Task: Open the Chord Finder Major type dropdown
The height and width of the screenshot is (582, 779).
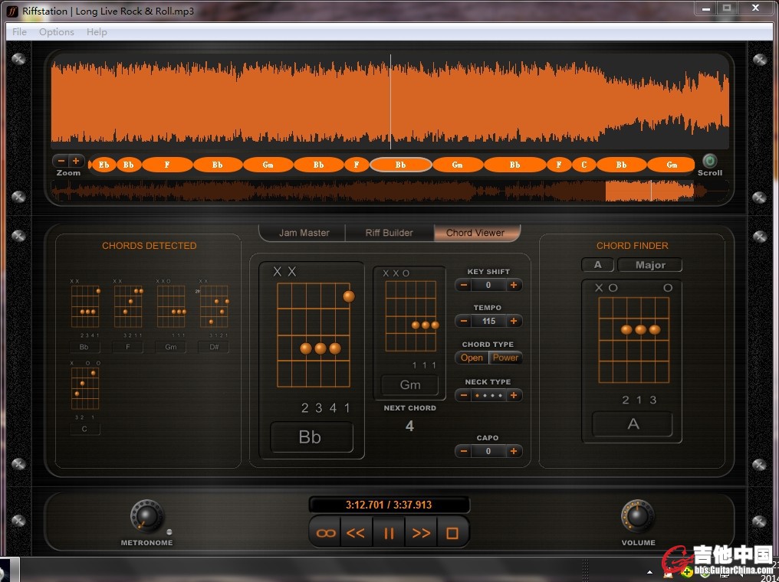Action: point(650,265)
